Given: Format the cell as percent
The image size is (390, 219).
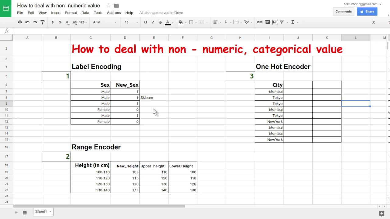Looking at the screenshot, I should click(60, 22).
